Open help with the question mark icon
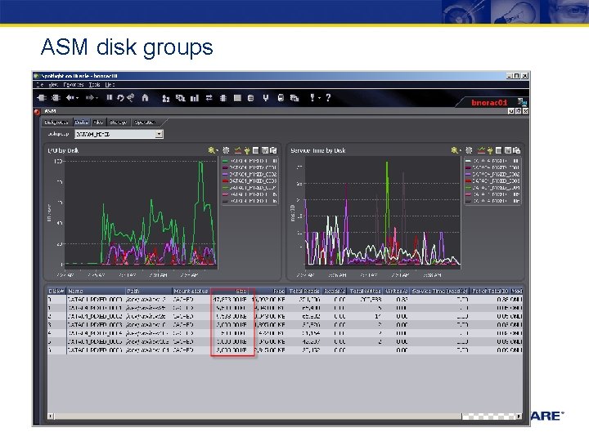 (328, 97)
